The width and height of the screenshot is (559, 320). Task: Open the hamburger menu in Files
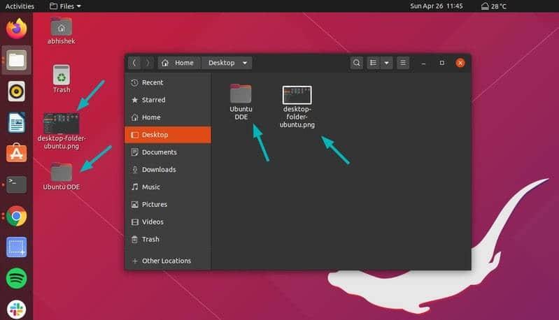[403, 63]
